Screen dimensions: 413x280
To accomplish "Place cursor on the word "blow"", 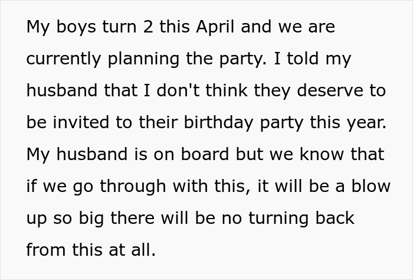I will [371, 186].
